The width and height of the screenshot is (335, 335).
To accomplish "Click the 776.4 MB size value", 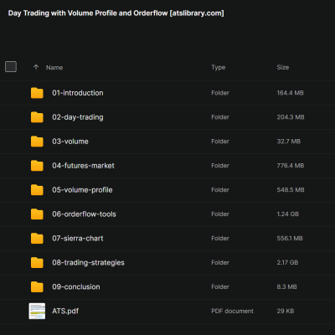I will (x=291, y=166).
